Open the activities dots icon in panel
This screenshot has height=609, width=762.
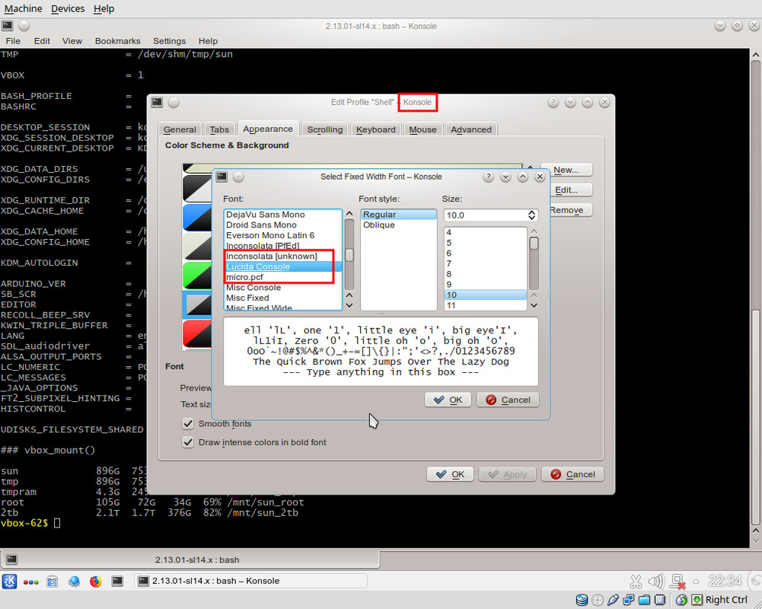tap(30, 582)
